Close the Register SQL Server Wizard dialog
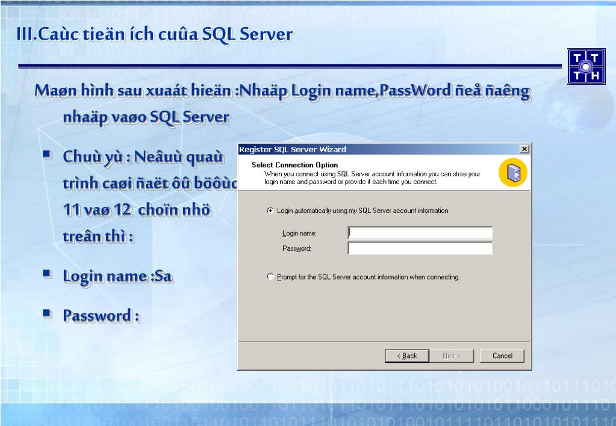 coord(524,149)
